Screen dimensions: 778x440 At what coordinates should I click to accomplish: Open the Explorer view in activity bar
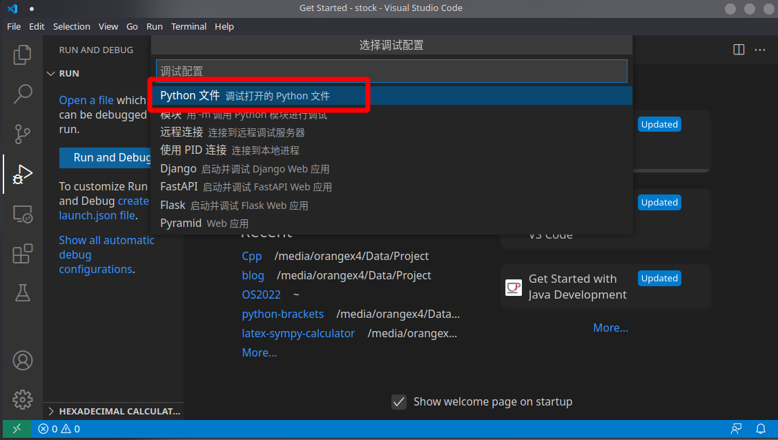tap(22, 54)
